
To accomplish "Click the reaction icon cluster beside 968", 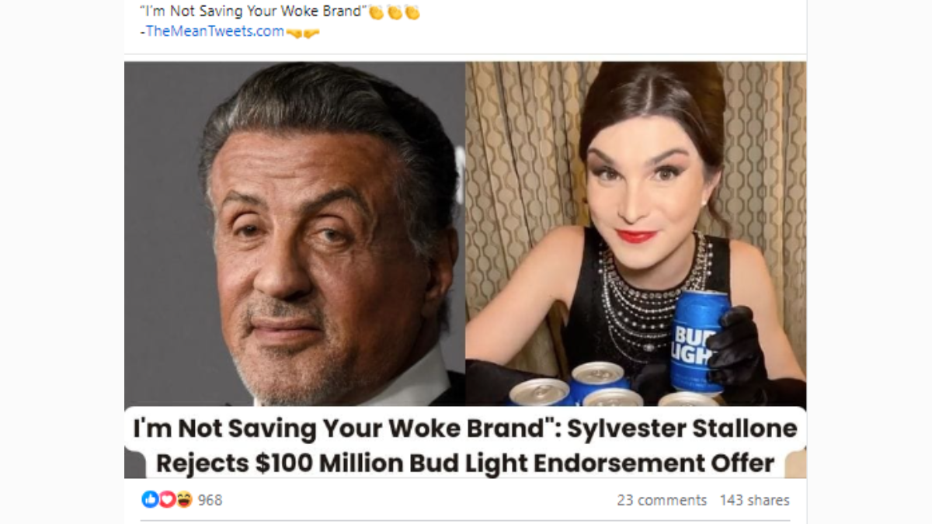I will [x=167, y=498].
